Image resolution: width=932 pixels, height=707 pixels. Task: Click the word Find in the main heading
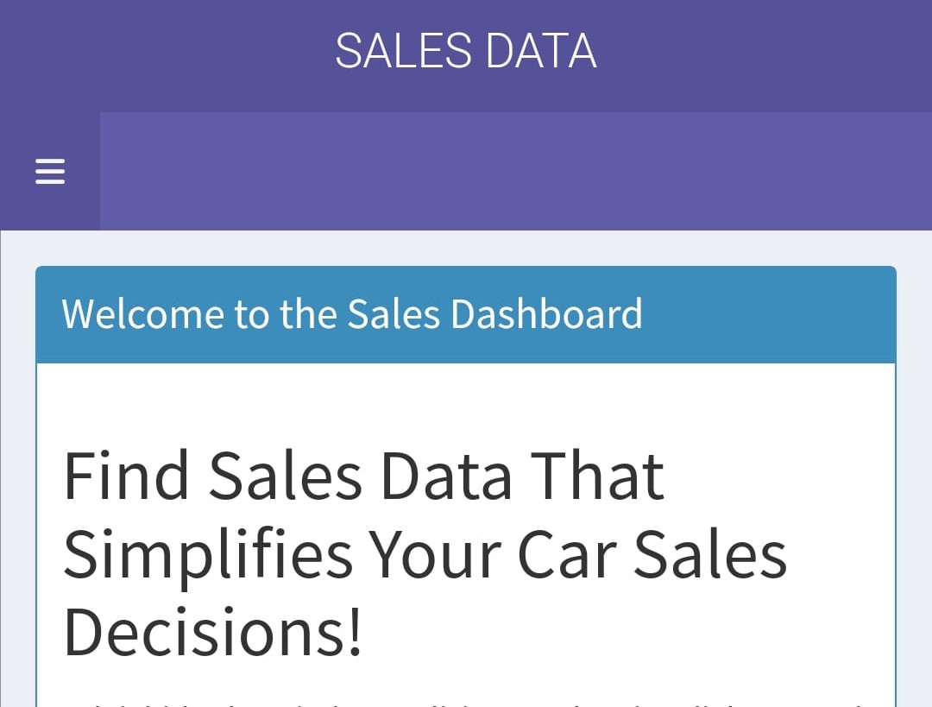click(126, 476)
